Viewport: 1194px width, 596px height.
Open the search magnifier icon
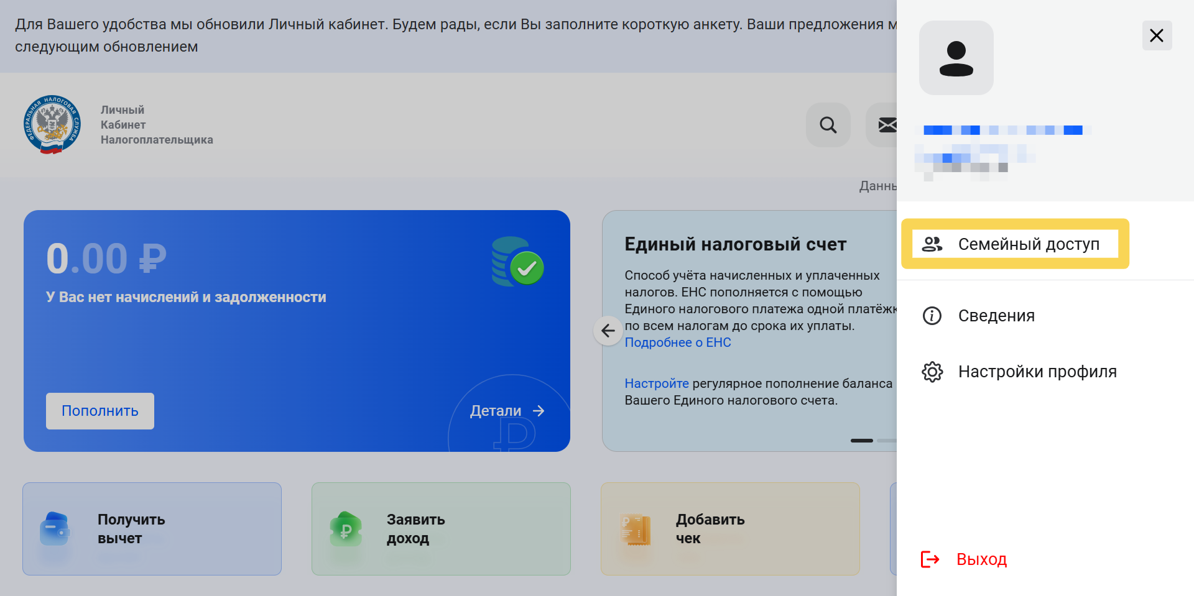pyautogui.click(x=828, y=125)
